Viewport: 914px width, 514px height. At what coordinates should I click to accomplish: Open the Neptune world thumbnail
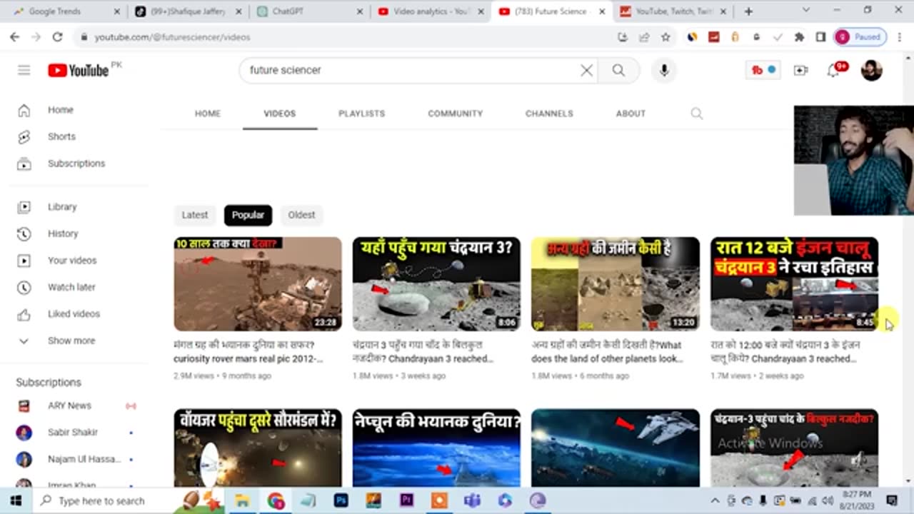click(x=436, y=448)
